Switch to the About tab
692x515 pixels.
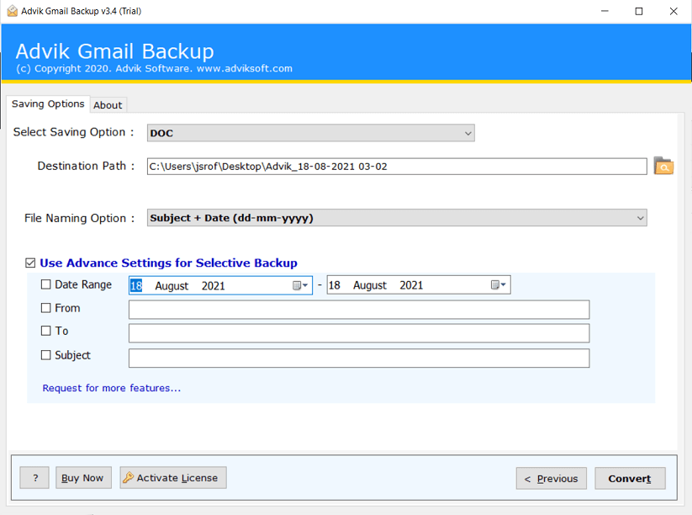click(108, 105)
